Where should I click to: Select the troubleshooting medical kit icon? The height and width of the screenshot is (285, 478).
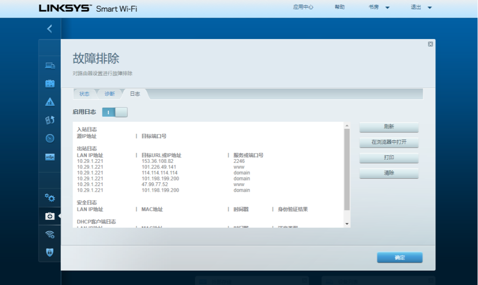[x=50, y=216]
